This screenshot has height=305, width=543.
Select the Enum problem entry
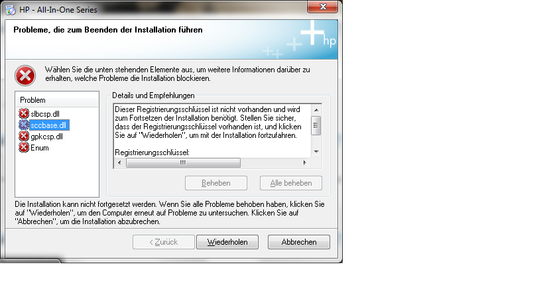(39, 147)
